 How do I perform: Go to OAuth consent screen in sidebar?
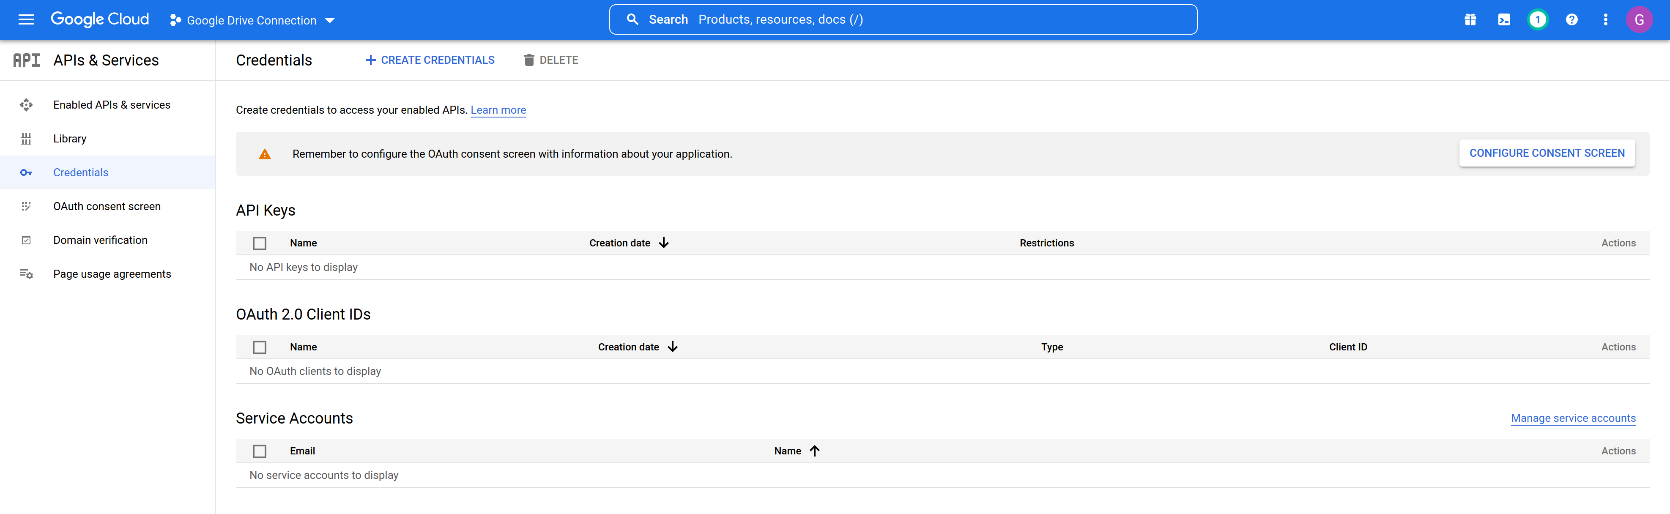pyautogui.click(x=106, y=206)
